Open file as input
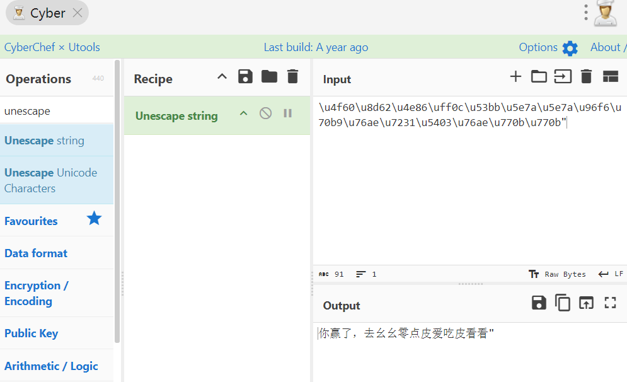The image size is (627, 382). [x=563, y=76]
